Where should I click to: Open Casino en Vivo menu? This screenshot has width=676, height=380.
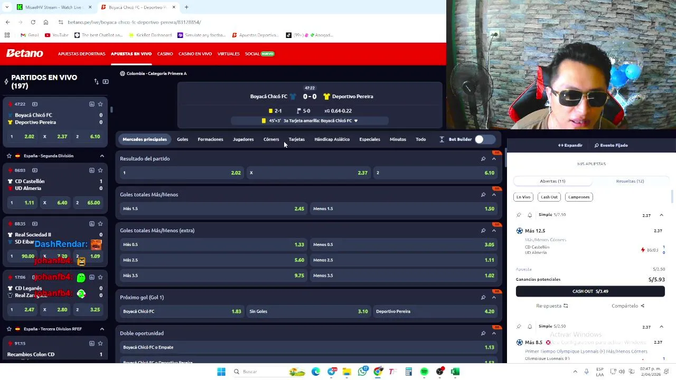(x=195, y=54)
